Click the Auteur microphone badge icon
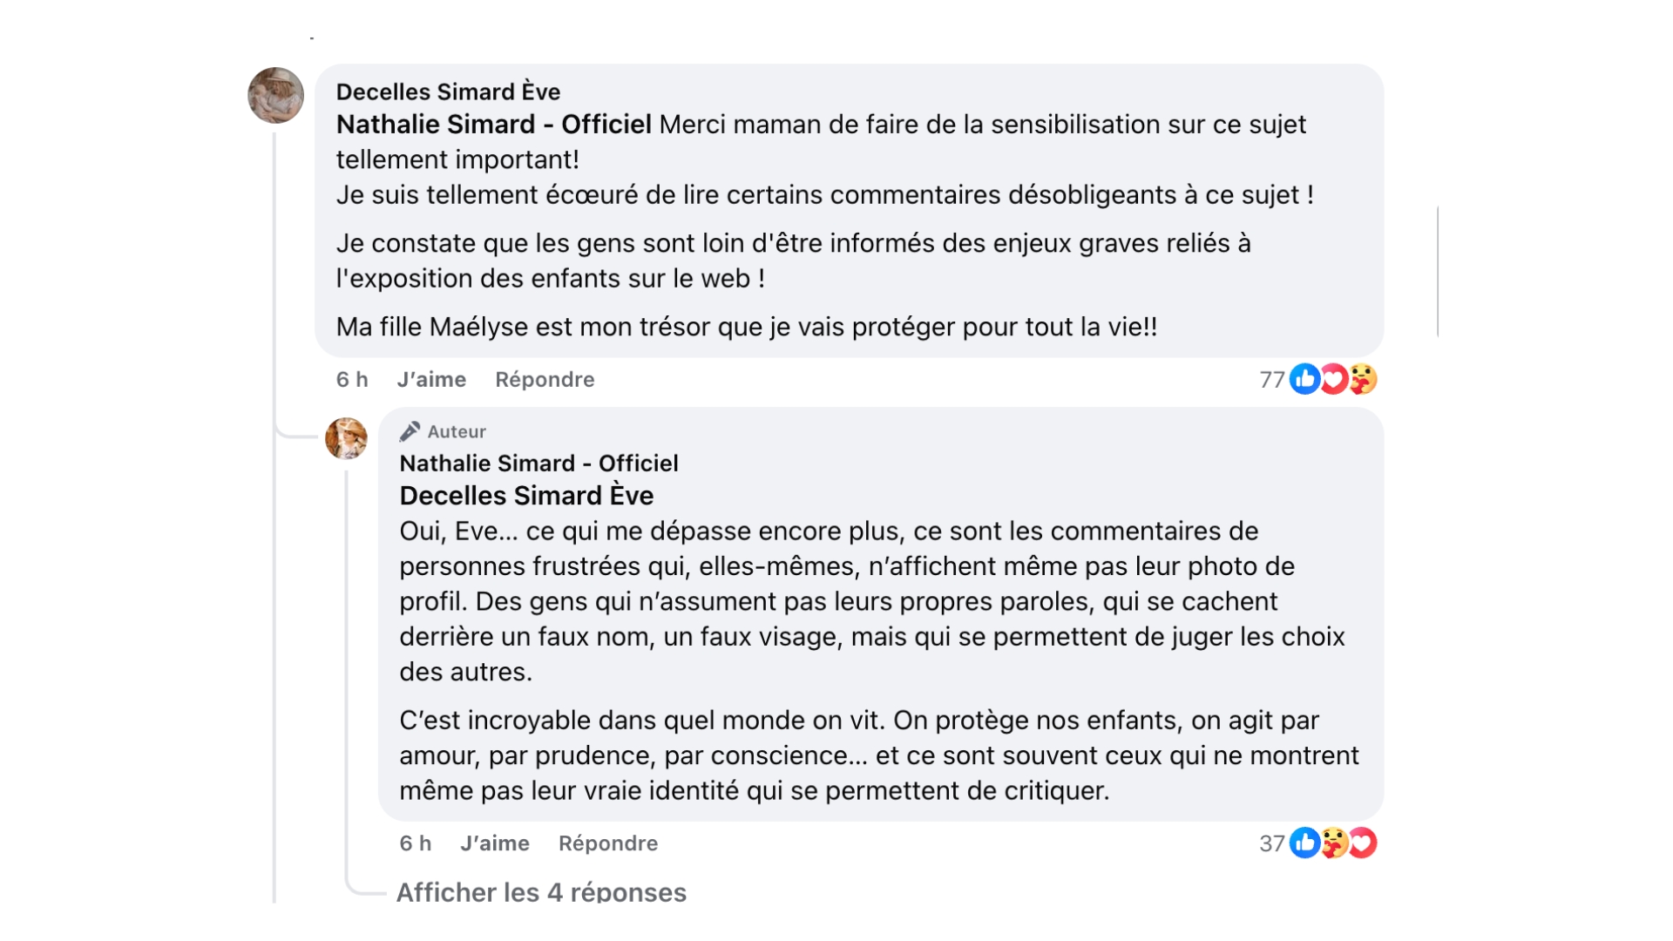Viewport: 1673px width, 941px height. pos(410,431)
